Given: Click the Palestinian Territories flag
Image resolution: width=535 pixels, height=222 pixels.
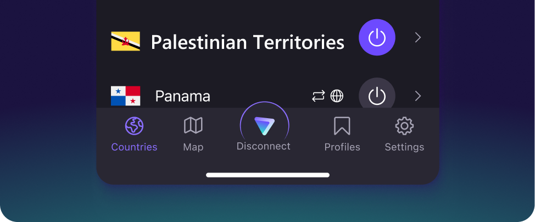Looking at the screenshot, I should (126, 41).
